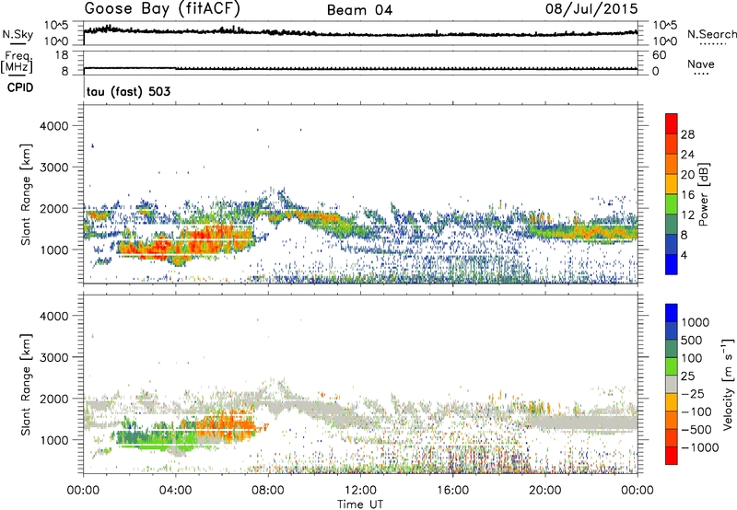737x510 pixels.
Task: Click the '20:00' time axis tick
Action: [x=544, y=491]
